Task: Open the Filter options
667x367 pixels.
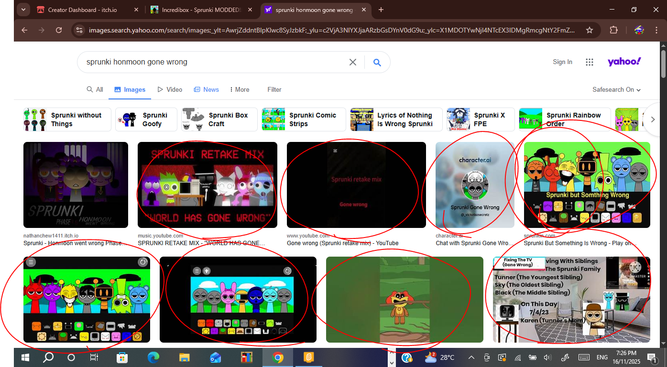Action: coord(274,89)
